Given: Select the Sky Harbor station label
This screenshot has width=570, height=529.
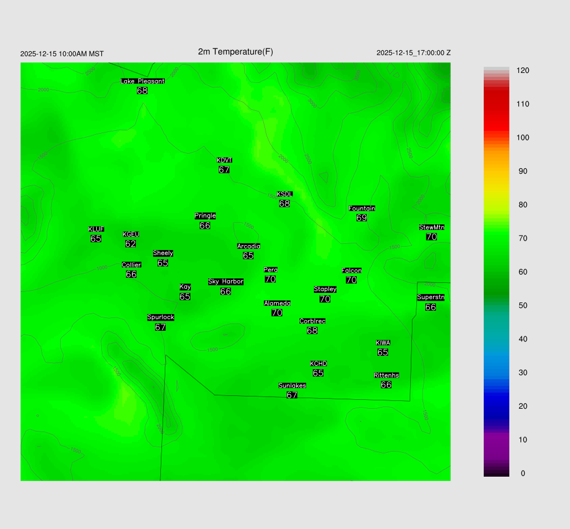Looking at the screenshot, I should click(225, 282).
